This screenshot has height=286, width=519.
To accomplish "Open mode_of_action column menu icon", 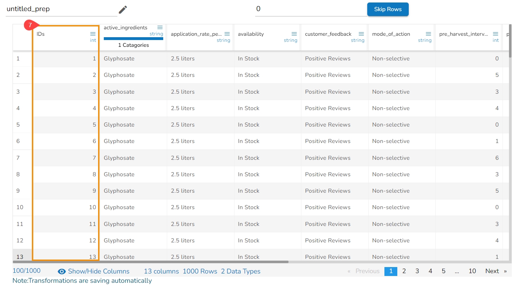I will click(428, 34).
